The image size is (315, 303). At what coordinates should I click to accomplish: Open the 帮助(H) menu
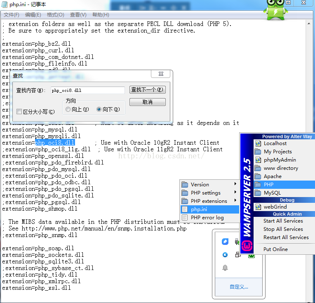pyautogui.click(x=101, y=15)
